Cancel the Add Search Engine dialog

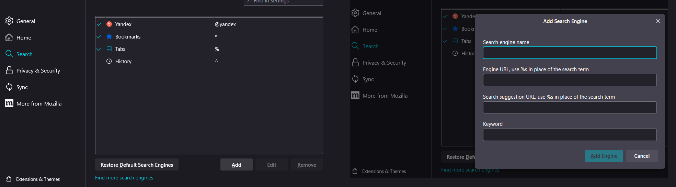click(642, 156)
